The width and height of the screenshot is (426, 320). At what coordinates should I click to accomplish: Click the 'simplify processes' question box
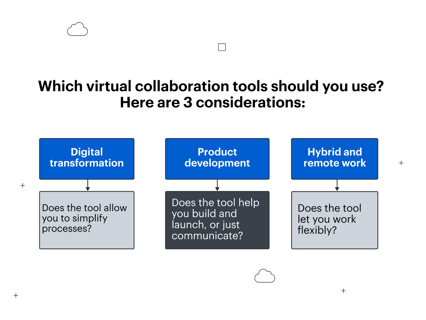pyautogui.click(x=87, y=220)
